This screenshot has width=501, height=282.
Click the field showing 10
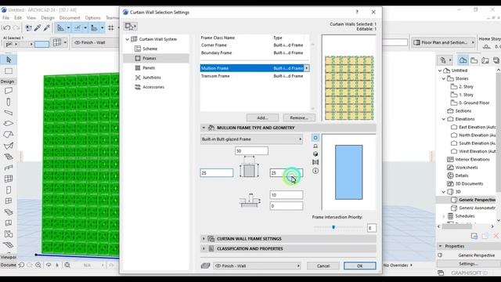[287, 195]
